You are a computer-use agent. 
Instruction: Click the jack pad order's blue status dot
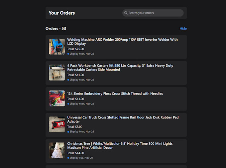[68, 132]
